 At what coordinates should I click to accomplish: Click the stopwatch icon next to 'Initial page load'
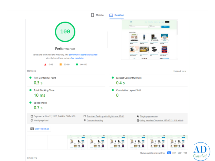click(32, 120)
